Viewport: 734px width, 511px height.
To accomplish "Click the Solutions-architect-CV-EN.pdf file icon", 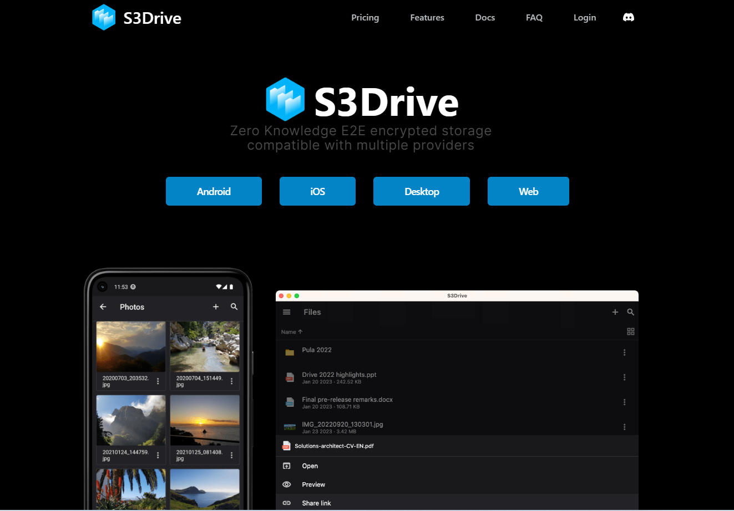I will pyautogui.click(x=286, y=446).
